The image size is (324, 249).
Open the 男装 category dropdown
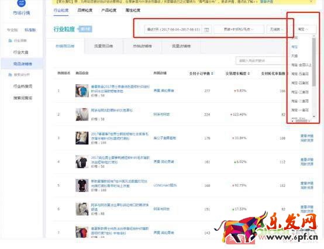(239, 29)
